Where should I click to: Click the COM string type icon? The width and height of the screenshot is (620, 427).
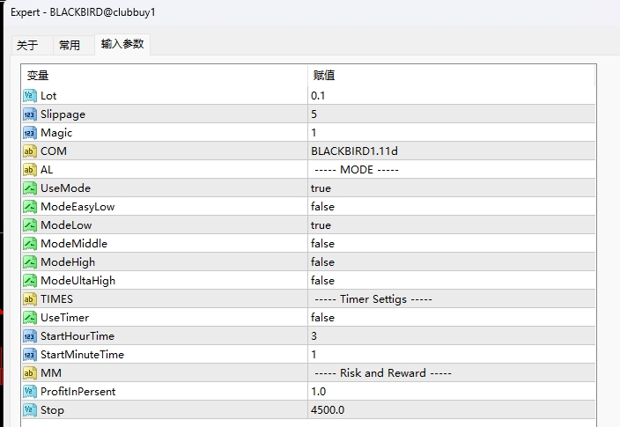click(29, 151)
